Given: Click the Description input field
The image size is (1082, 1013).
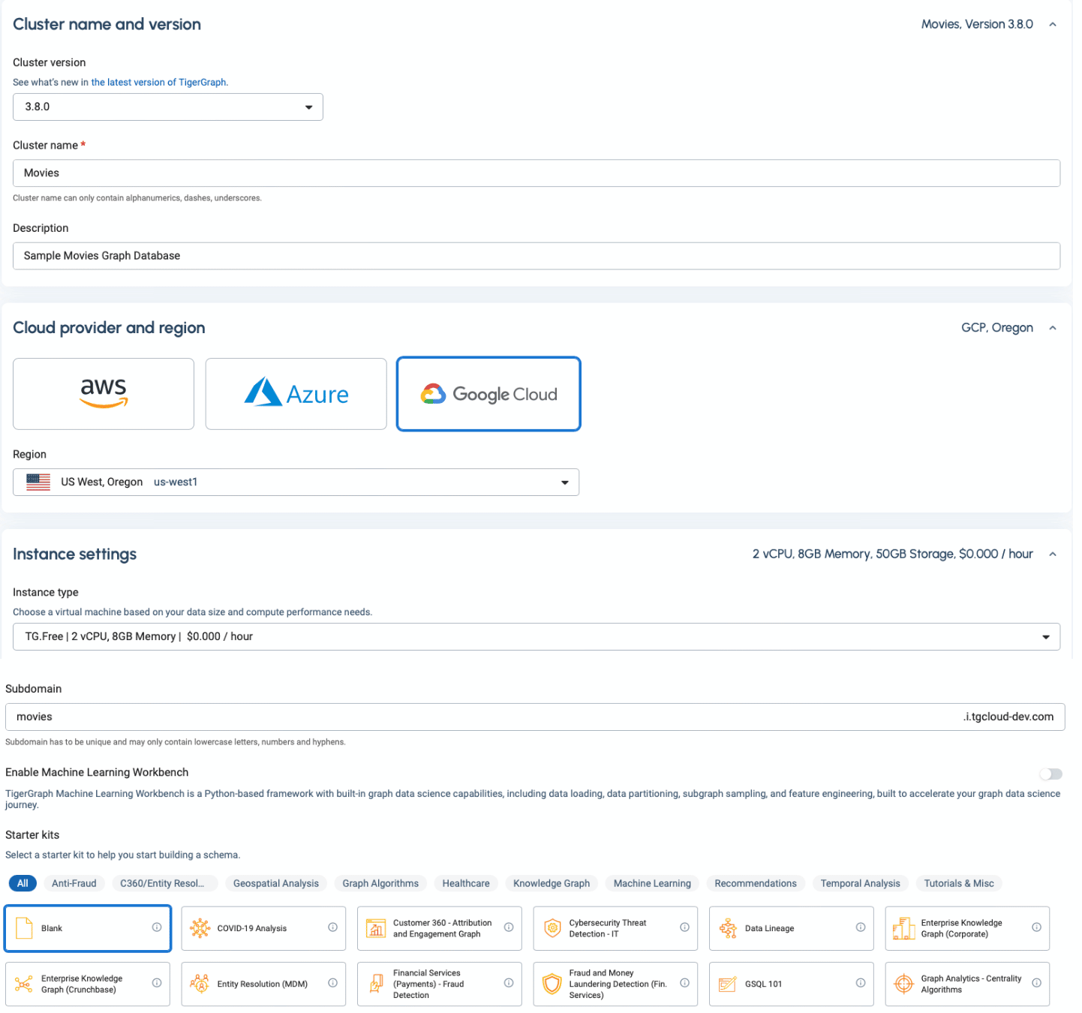Looking at the screenshot, I should pos(536,256).
